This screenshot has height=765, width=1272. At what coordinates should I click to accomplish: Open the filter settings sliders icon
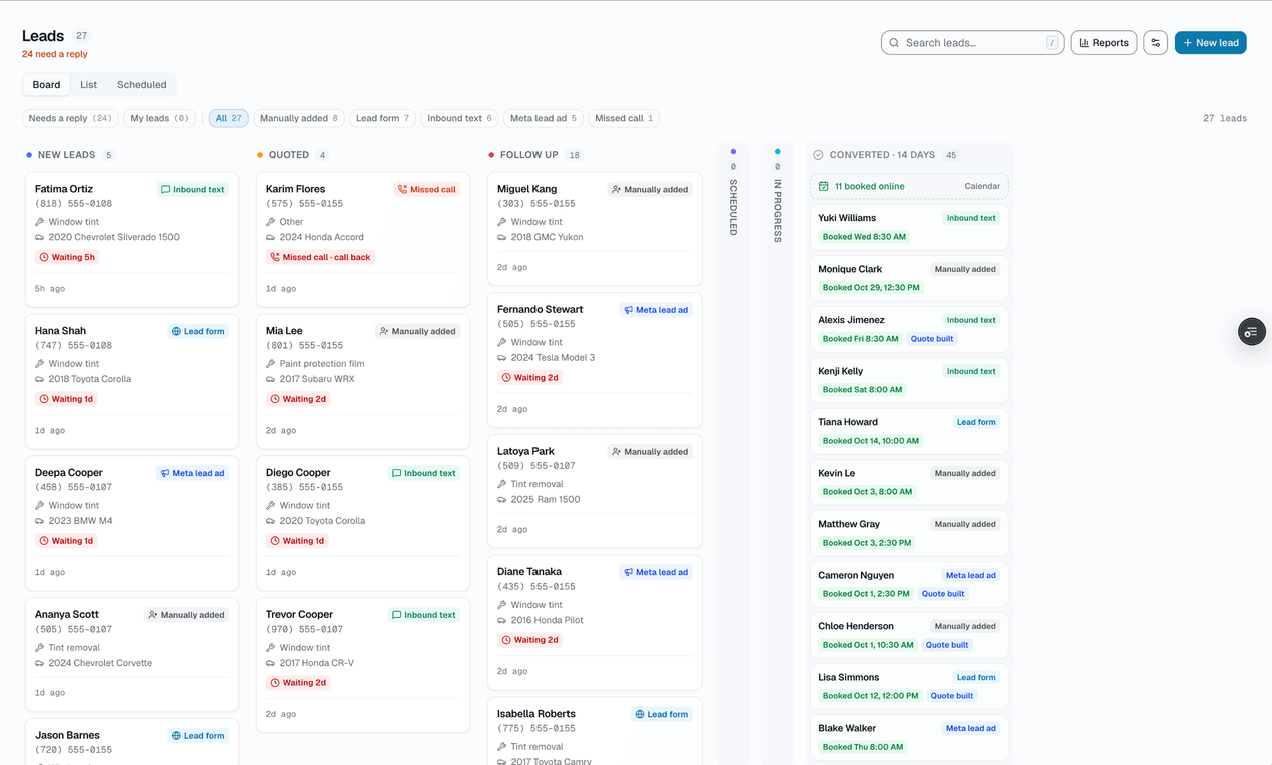(1155, 43)
